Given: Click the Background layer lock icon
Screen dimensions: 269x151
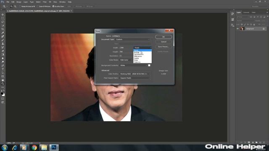Looking at the screenshot, I should [x=264, y=29].
